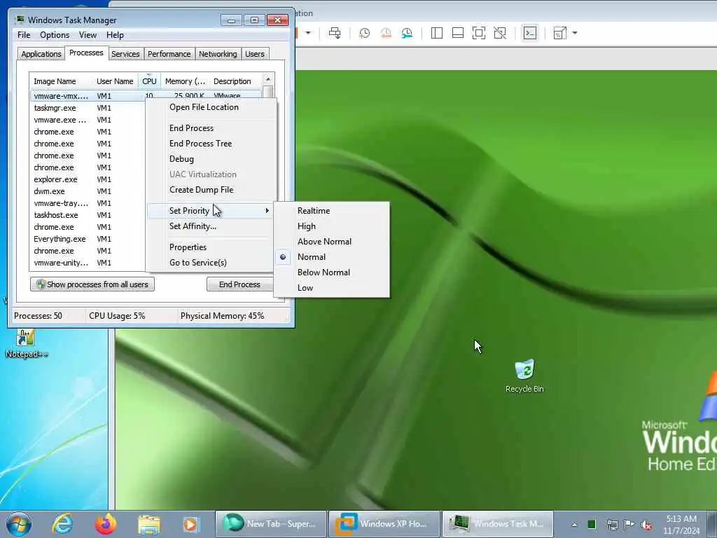Image resolution: width=717 pixels, height=538 pixels.
Task: Expand Set Priority submenu
Action: click(211, 211)
